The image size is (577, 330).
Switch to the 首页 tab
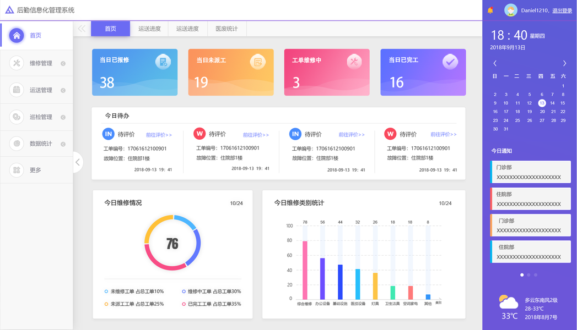point(110,29)
